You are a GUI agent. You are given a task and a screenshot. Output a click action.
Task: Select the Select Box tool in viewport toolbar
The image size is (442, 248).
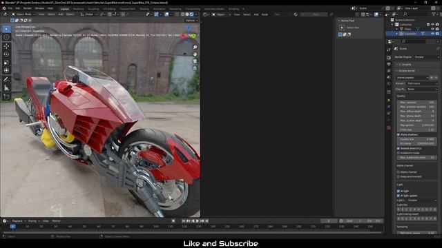pos(6,29)
